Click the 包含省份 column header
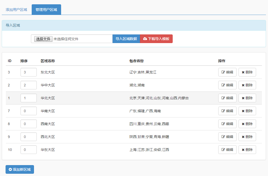268x176 pixels. pyautogui.click(x=136, y=61)
